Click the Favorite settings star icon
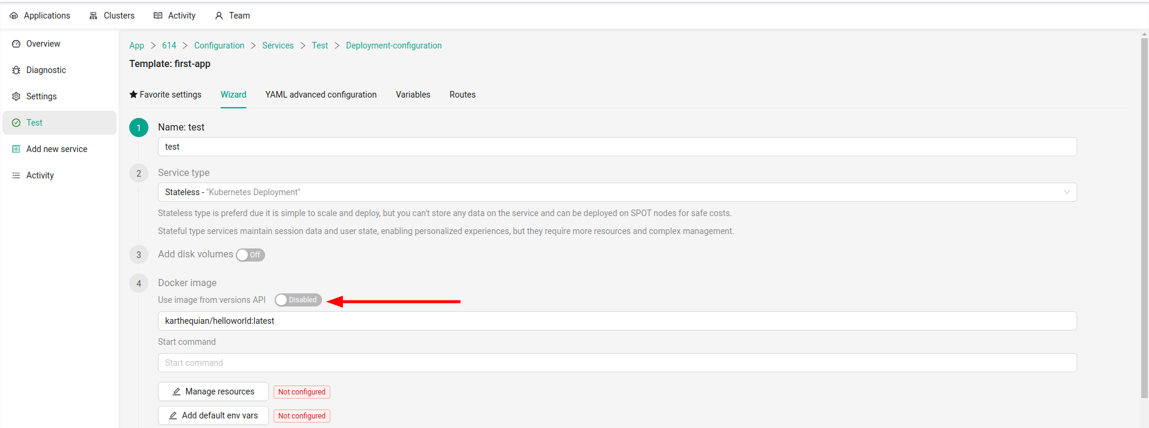Screen dimensions: 1149x428 pyautogui.click(x=133, y=95)
